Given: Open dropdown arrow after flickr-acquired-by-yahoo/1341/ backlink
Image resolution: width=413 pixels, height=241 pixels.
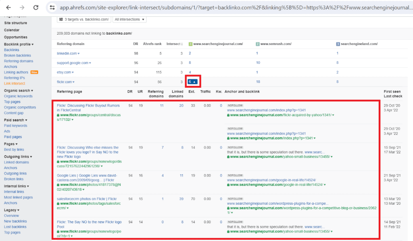Looking at the screenshot, I should tap(333, 115).
